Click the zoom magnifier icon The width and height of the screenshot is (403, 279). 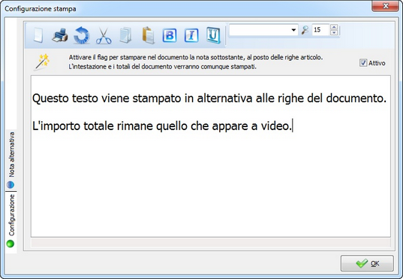[305, 30]
